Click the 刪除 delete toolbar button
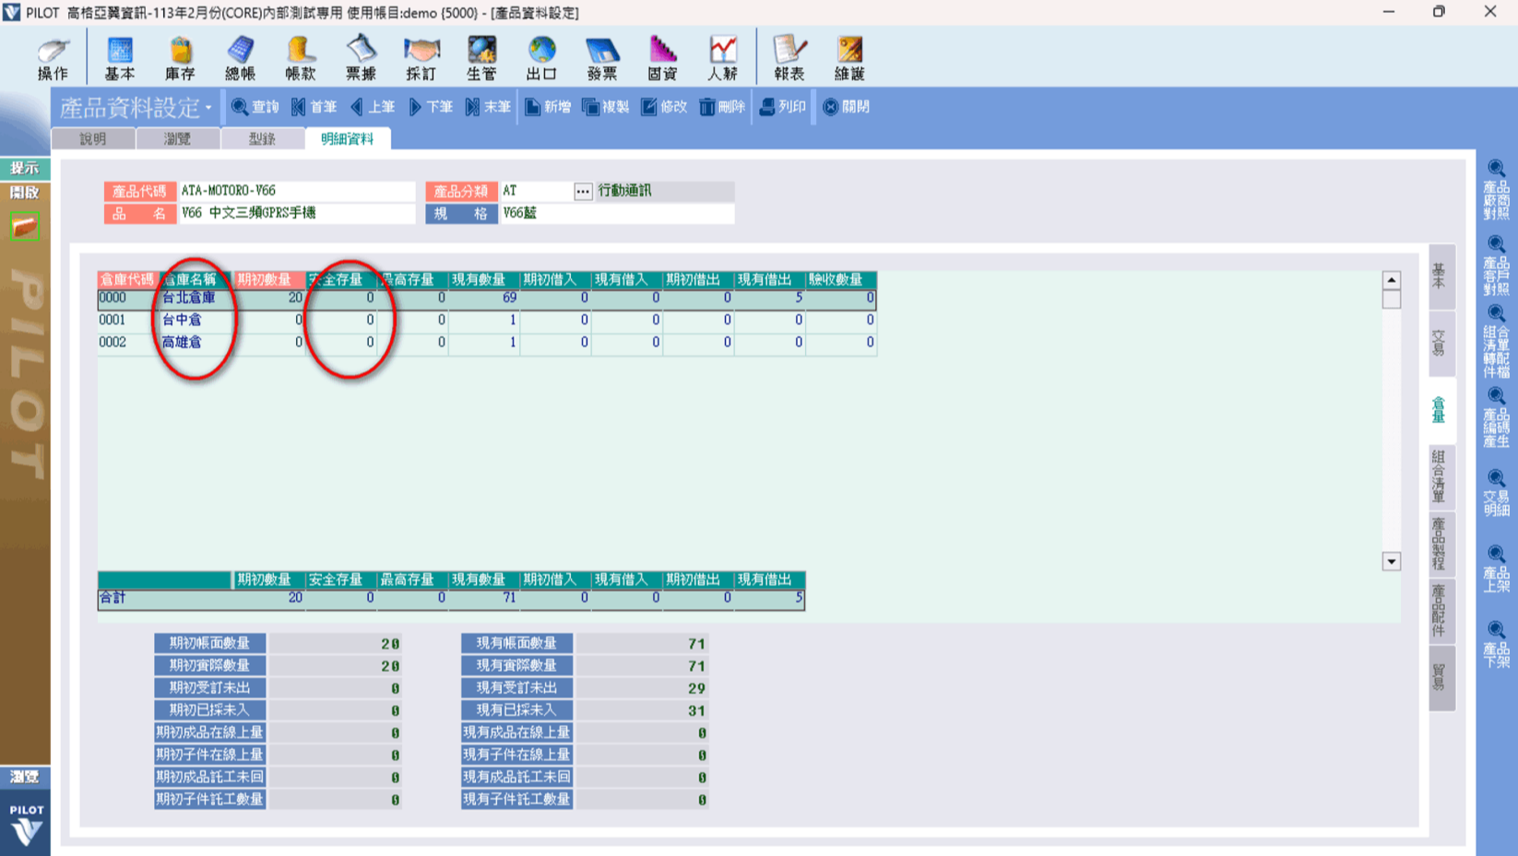The width and height of the screenshot is (1518, 856). (x=722, y=107)
